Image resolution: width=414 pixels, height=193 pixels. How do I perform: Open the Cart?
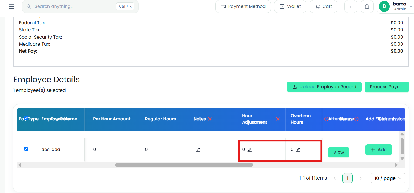coord(323,6)
